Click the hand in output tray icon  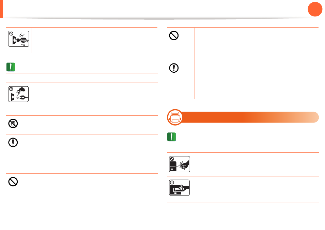click(x=180, y=188)
